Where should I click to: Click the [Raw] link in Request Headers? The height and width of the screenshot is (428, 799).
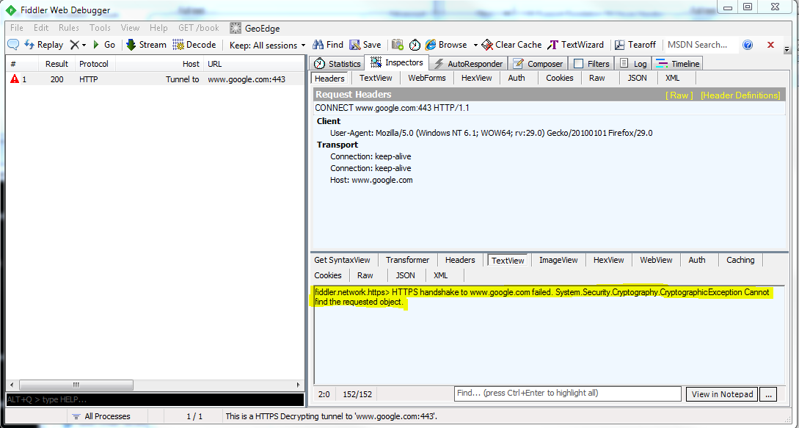pyautogui.click(x=679, y=95)
